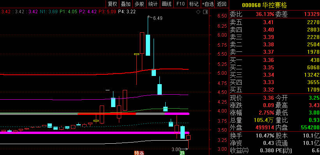This screenshot has height=155, width=320.
Task: Click 返回 to go back
Action: [x=222, y=4]
